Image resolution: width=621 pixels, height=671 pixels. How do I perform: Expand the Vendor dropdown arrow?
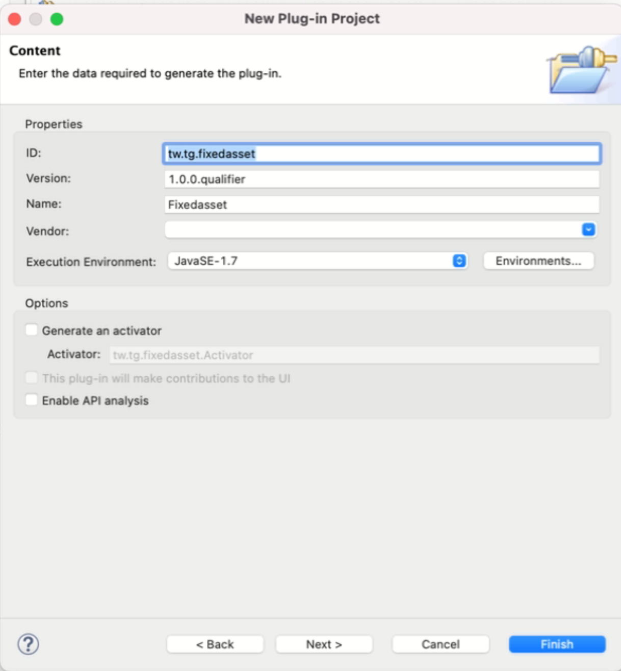(x=588, y=229)
